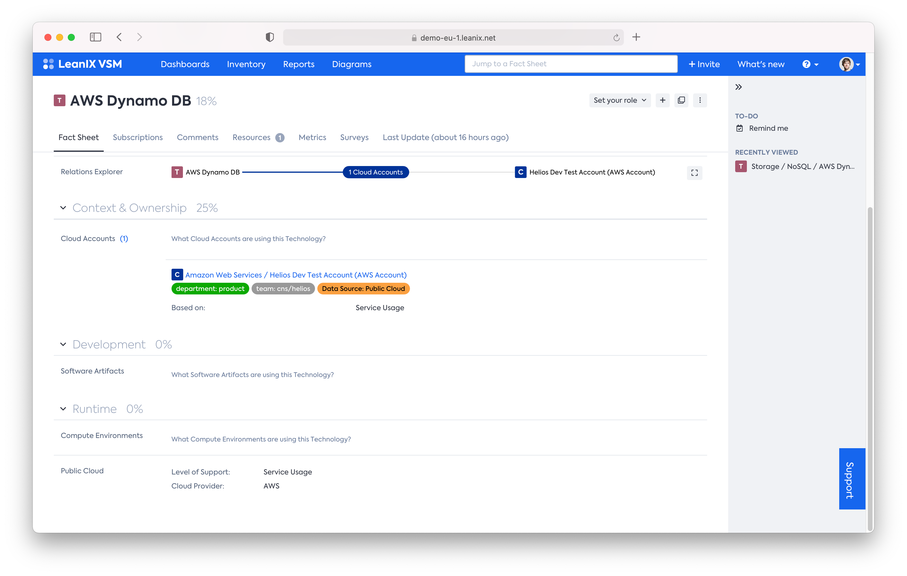This screenshot has height=576, width=907.
Task: Click the Remind me calendar icon
Action: coord(740,128)
